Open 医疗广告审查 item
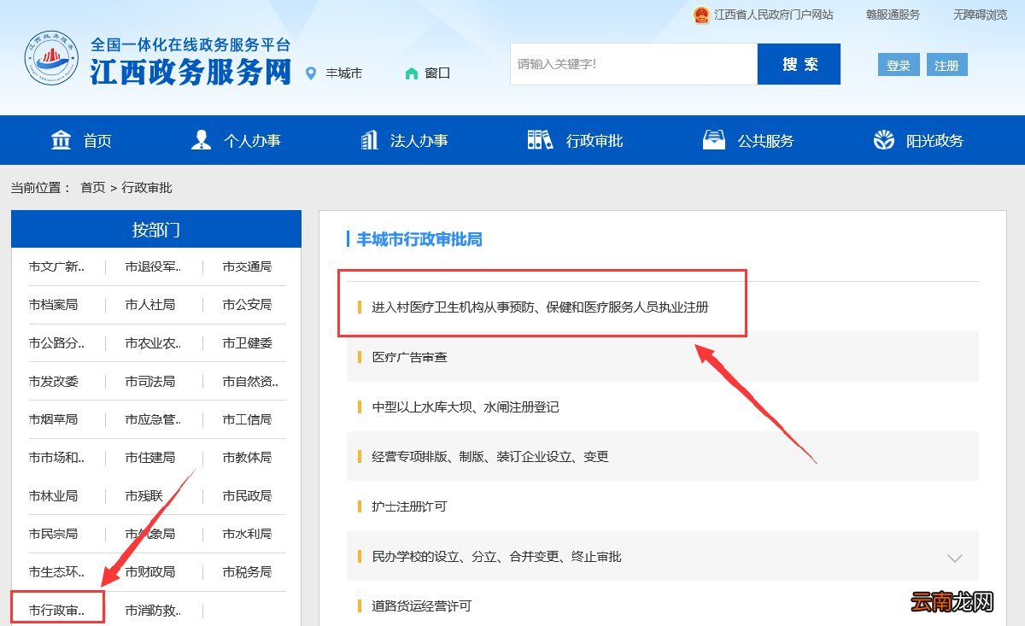 (409, 357)
